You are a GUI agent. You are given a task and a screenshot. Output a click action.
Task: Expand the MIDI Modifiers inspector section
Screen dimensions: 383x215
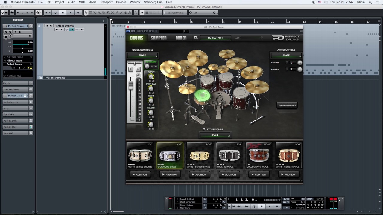coord(18,90)
